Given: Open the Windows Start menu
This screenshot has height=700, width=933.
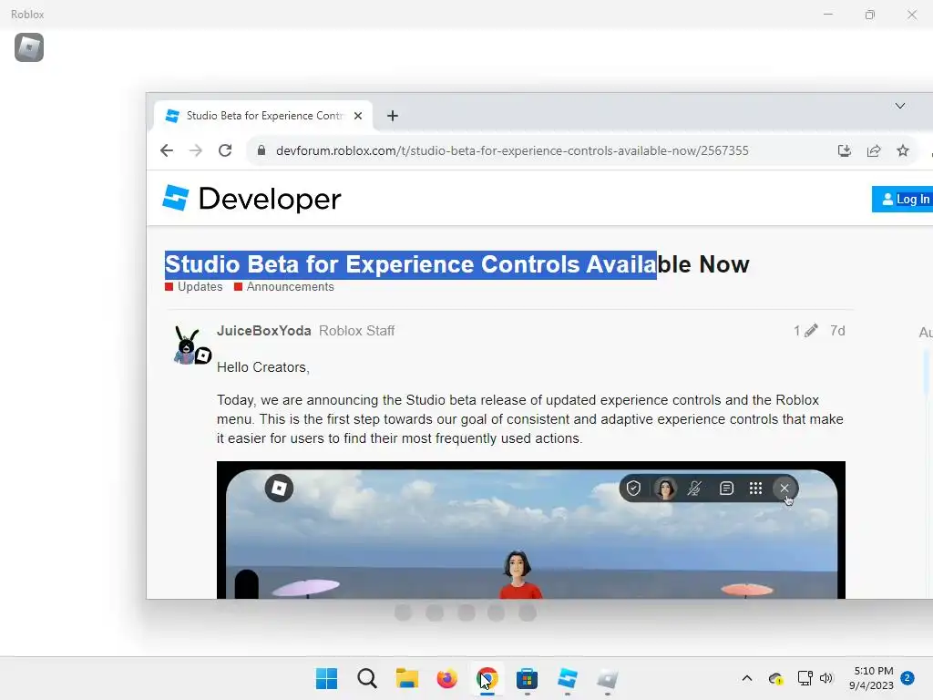Looking at the screenshot, I should (326, 678).
